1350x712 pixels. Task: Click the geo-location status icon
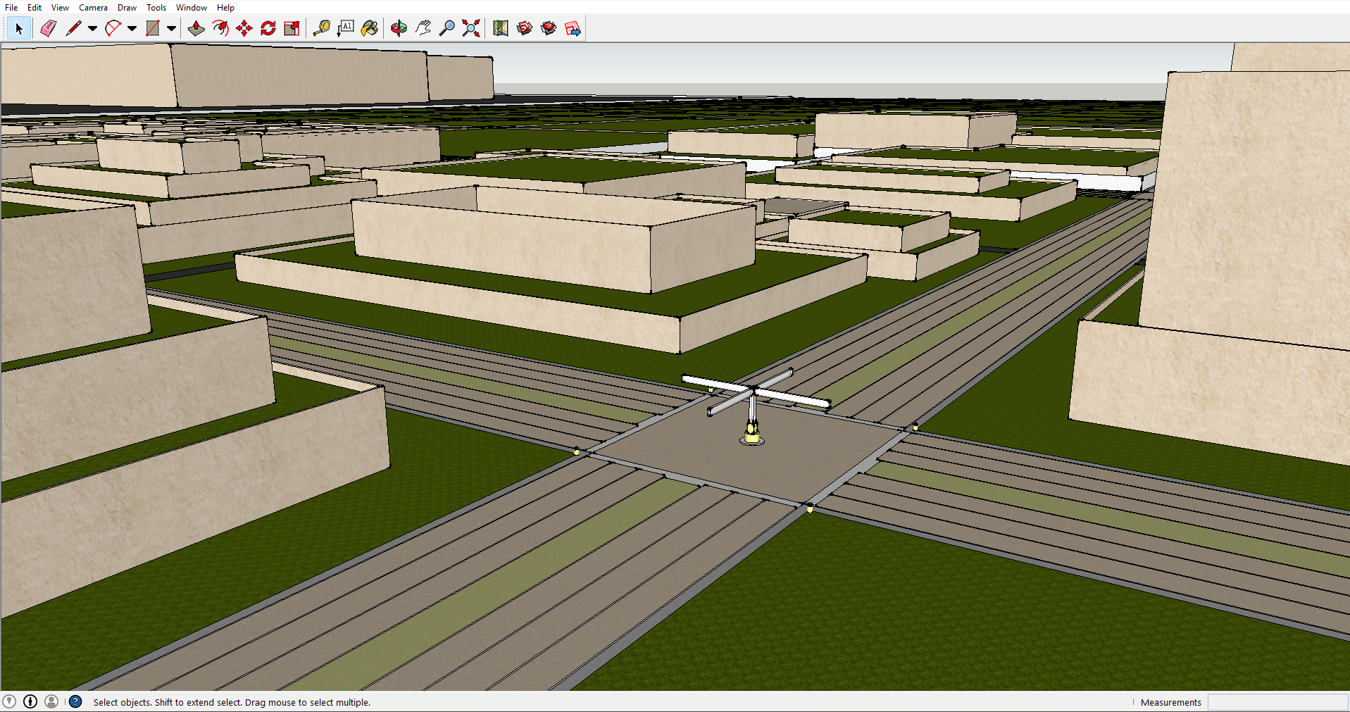click(9, 701)
